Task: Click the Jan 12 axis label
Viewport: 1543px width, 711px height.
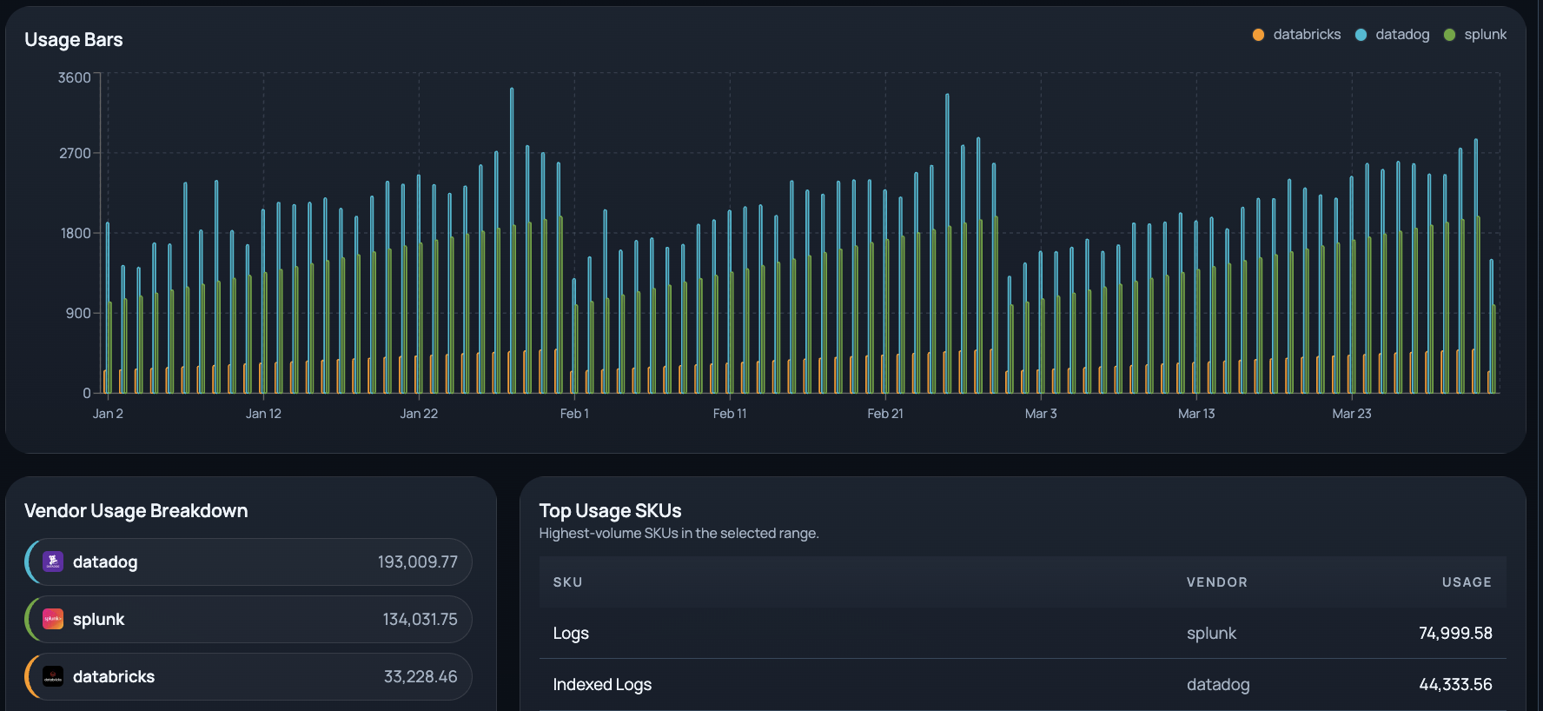Action: click(x=263, y=414)
